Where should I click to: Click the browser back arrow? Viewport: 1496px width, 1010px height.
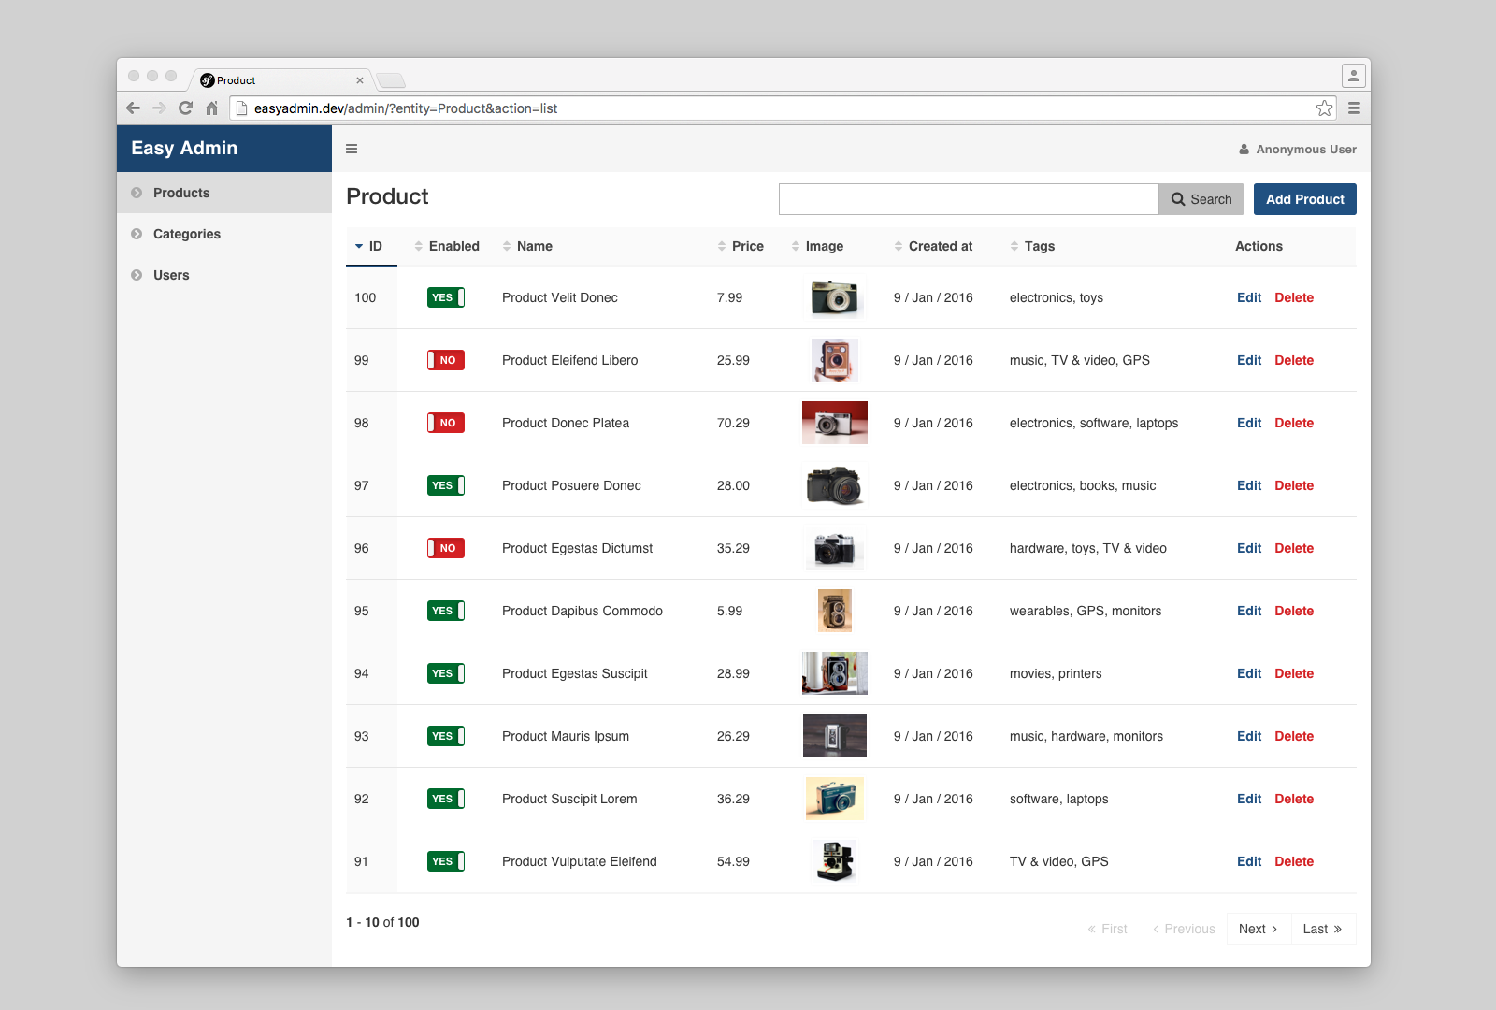point(133,108)
